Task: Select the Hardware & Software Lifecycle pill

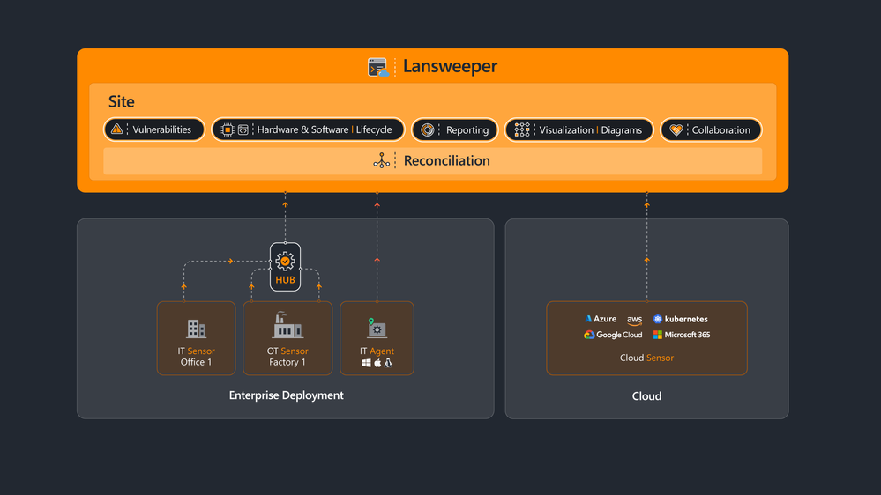Action: click(x=308, y=129)
